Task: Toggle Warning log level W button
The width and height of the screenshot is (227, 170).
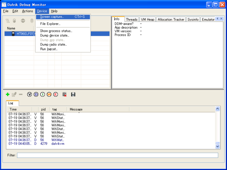Action: point(49,95)
